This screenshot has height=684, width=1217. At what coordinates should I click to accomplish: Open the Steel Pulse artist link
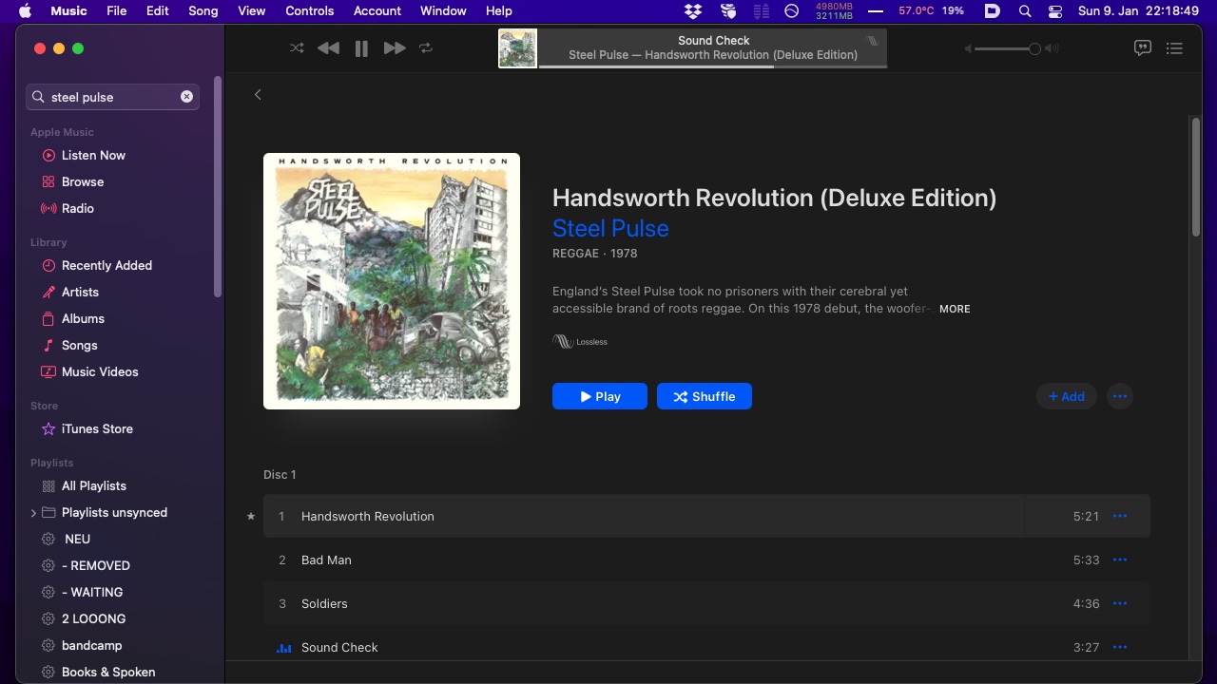(x=610, y=228)
